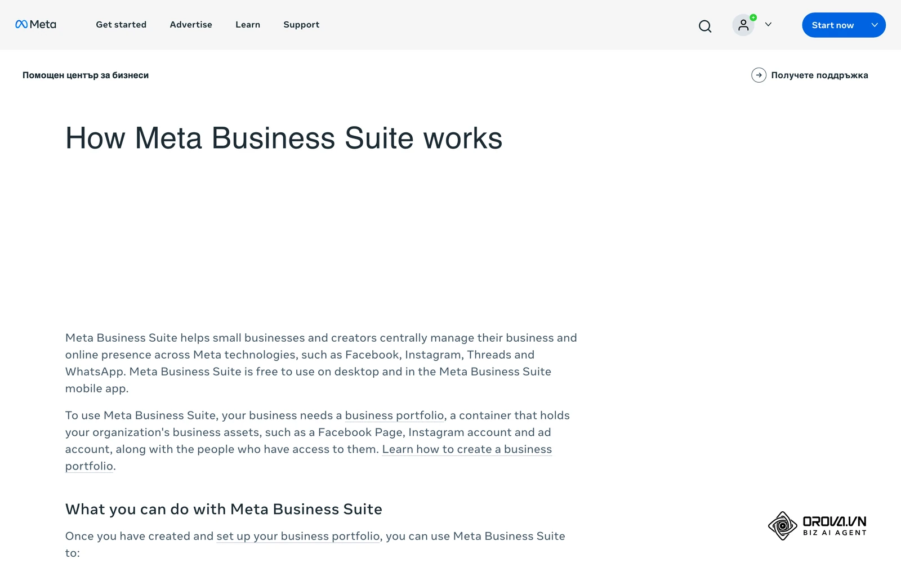Open the Advertise menu
This screenshot has height=563, width=901.
191,25
